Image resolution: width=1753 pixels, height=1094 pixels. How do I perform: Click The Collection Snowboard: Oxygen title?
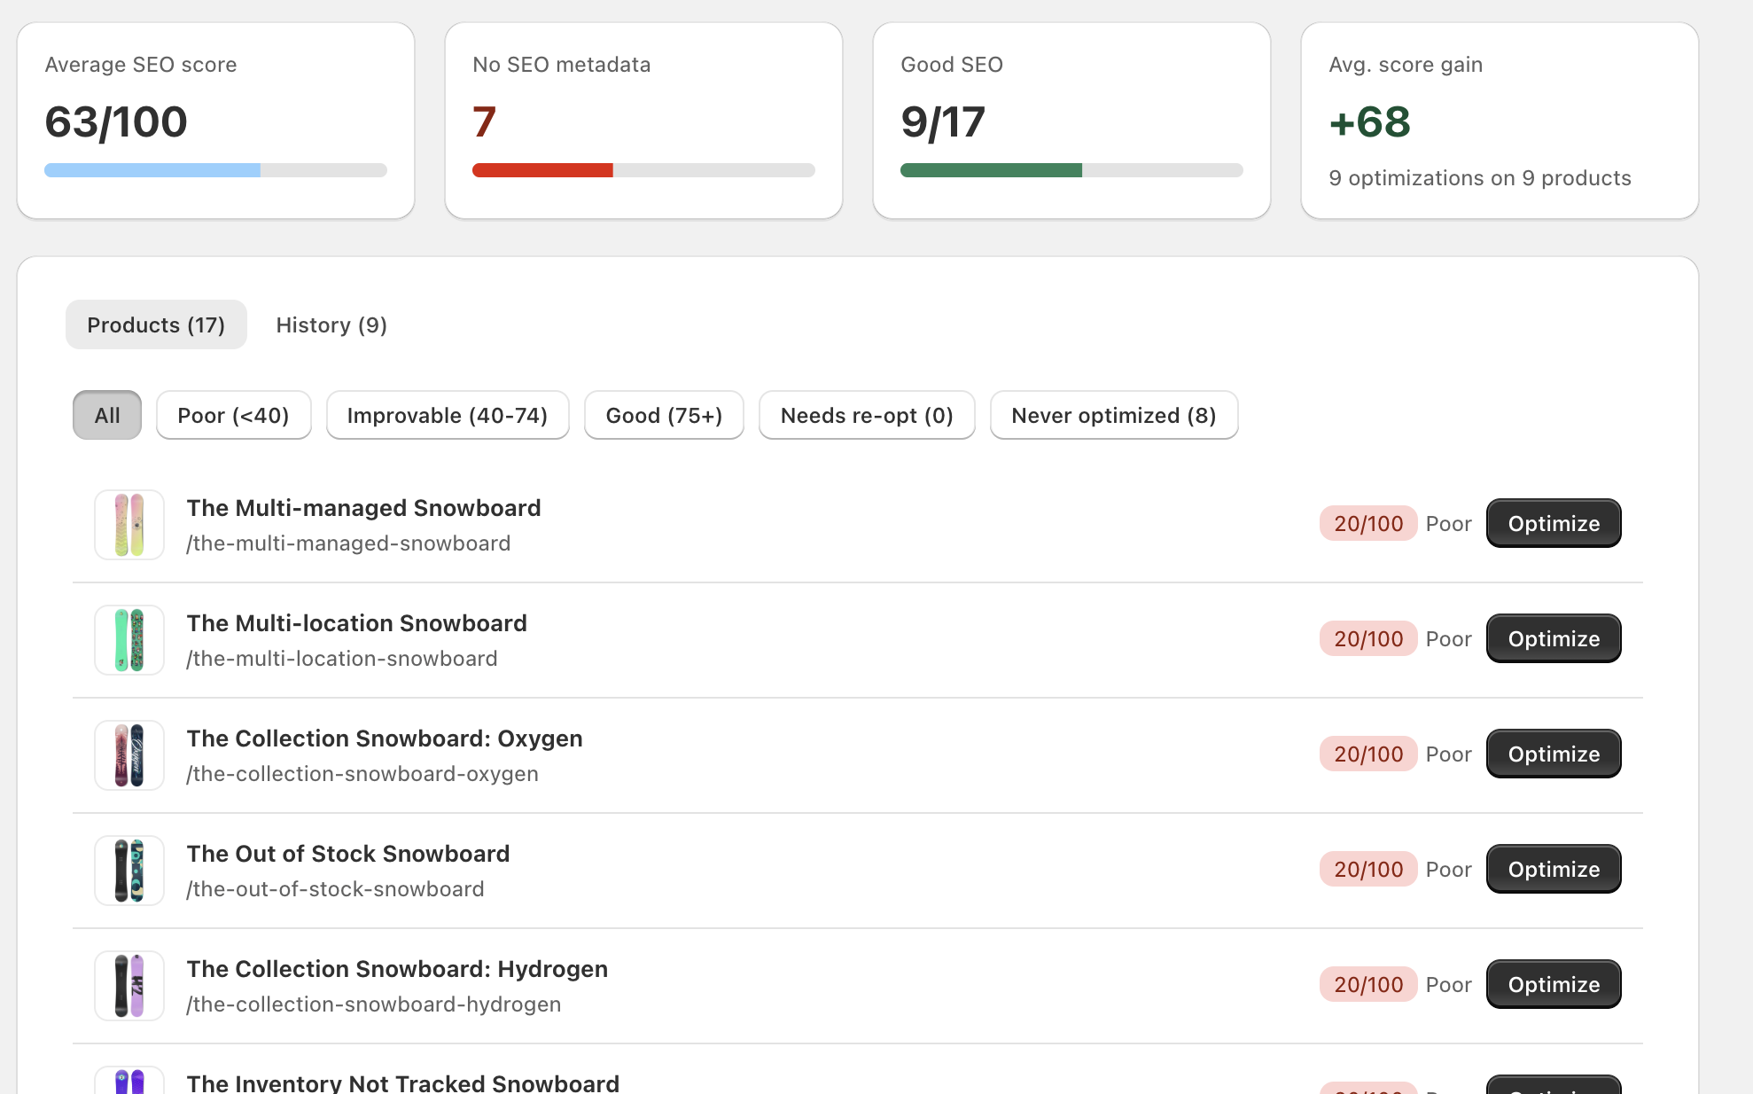click(385, 738)
